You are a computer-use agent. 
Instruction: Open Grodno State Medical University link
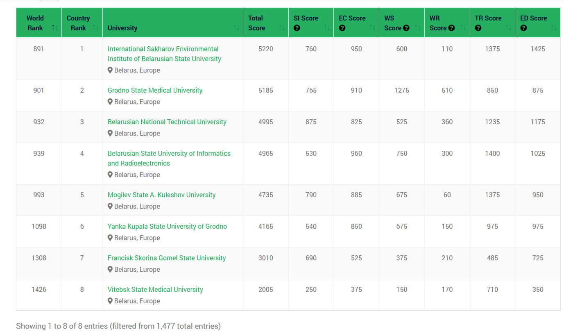click(155, 90)
